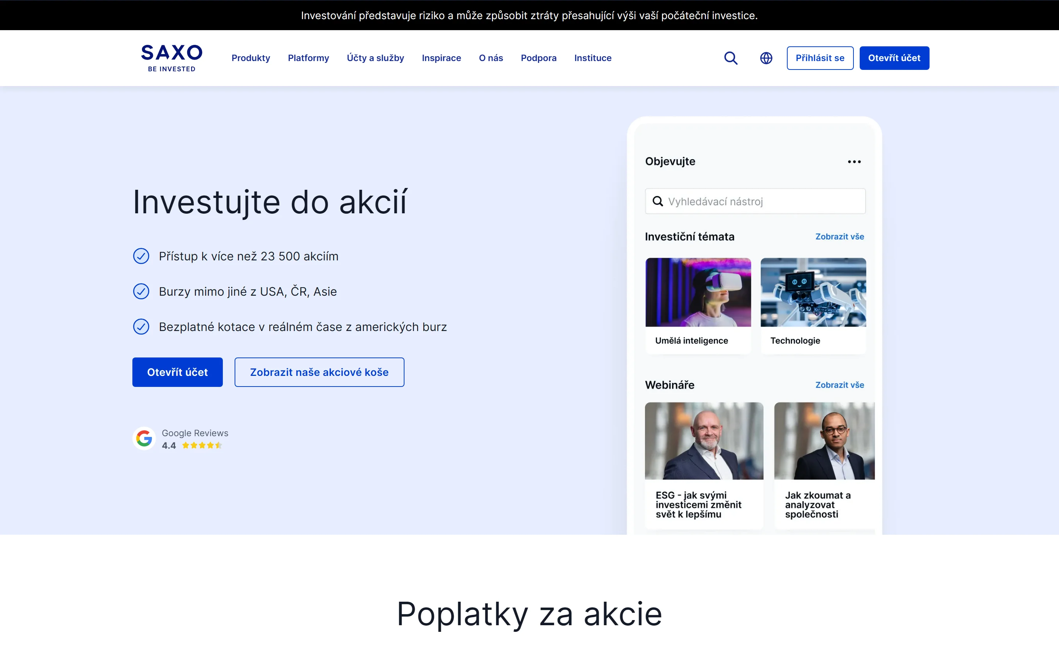Click Přihlásit se to sign in
Screen dimensions: 1059x662
pyautogui.click(x=820, y=58)
